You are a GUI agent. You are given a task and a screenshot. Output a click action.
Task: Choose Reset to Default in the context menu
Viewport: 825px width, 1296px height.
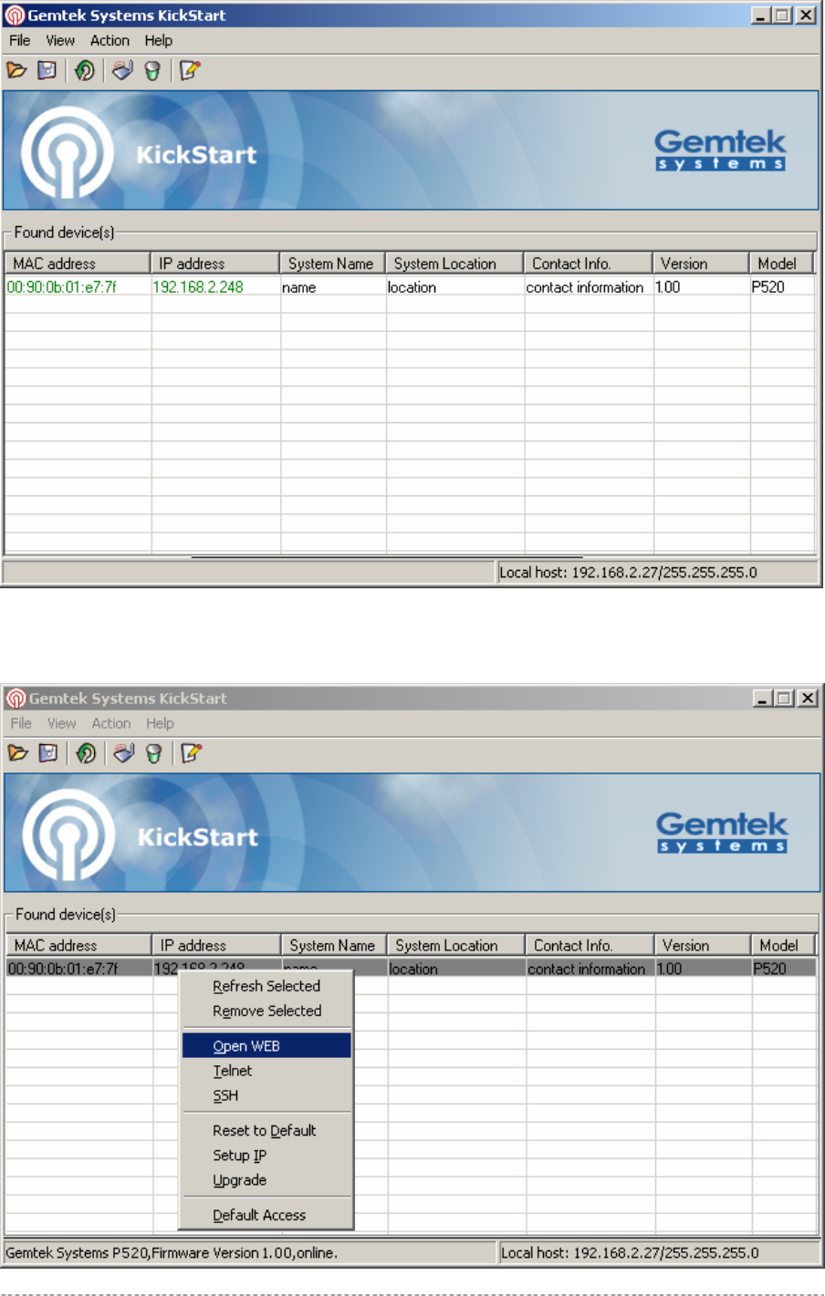point(266,1130)
